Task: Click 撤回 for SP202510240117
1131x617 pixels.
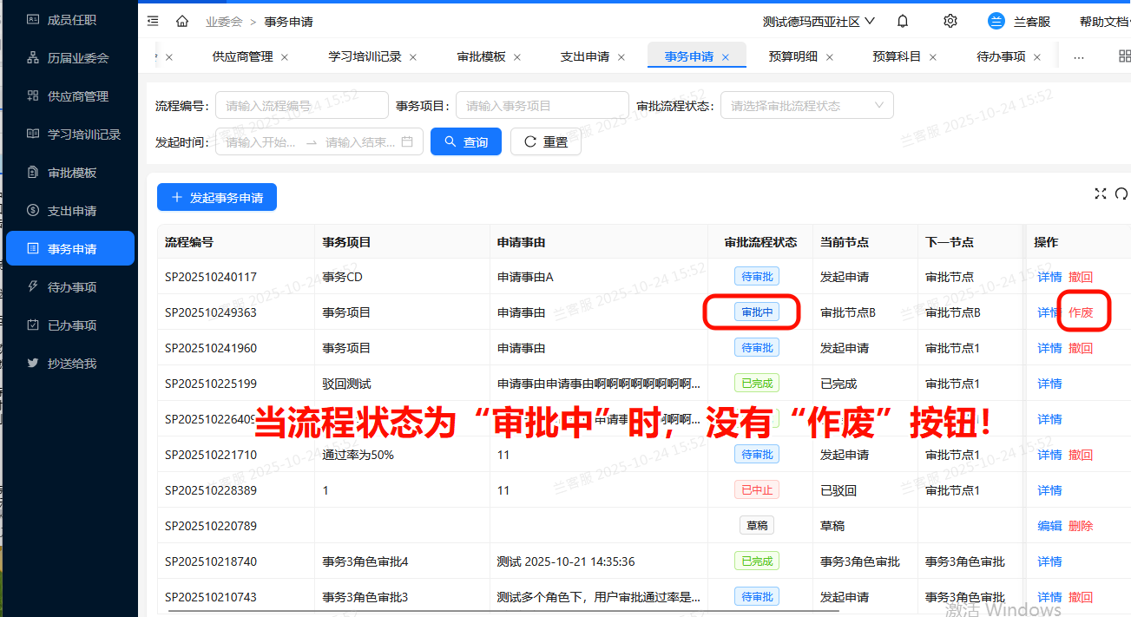Action: (x=1081, y=277)
